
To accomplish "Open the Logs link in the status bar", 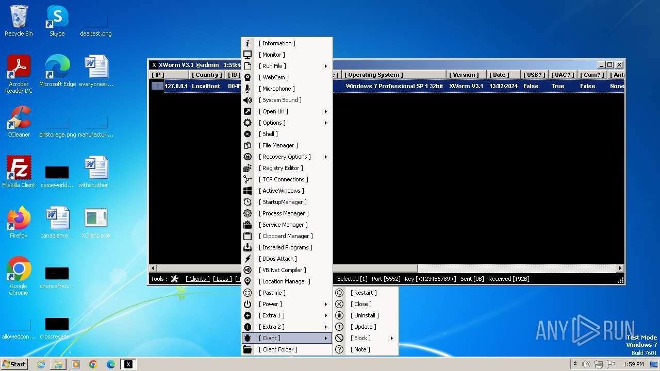I will click(223, 279).
